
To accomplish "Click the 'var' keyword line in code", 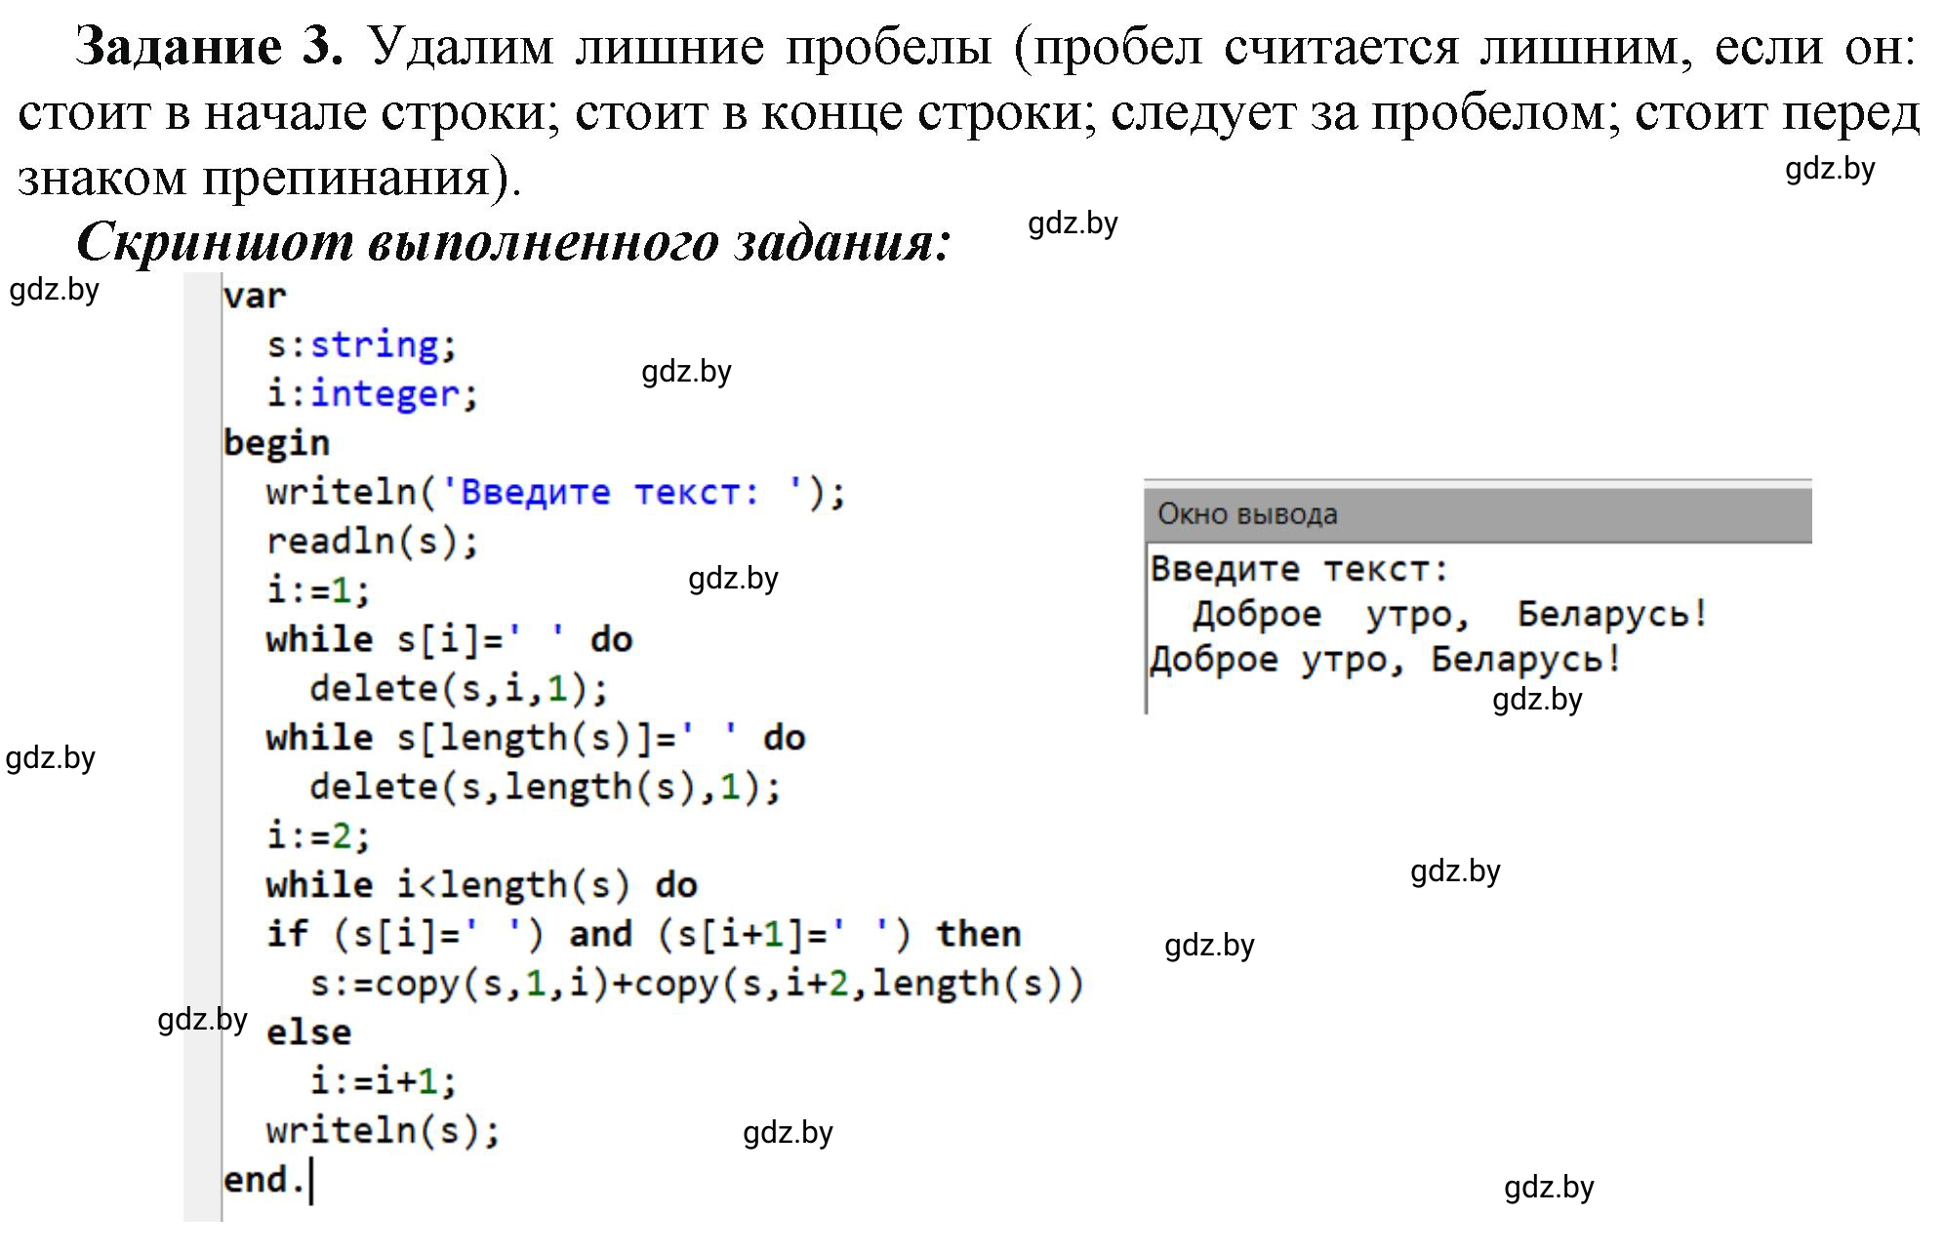I will coord(255,296).
